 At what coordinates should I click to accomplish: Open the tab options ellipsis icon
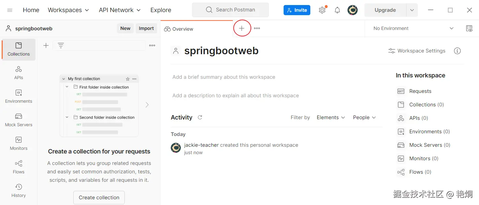pos(257,28)
